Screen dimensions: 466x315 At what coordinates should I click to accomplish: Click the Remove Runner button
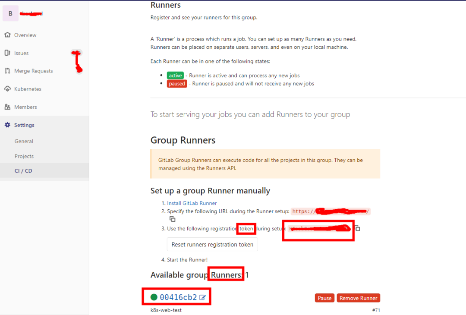[x=359, y=298]
